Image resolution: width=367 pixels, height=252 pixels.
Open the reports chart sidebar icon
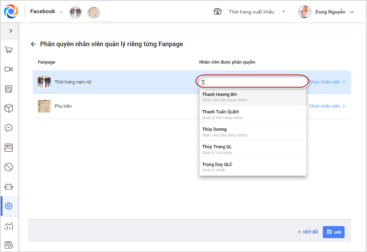pos(9,226)
